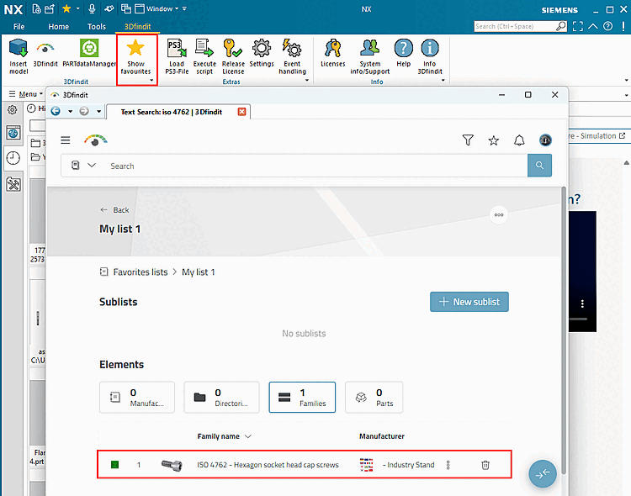631x496 pixels.
Task: Click the 3Dfindit Search input field
Action: [x=315, y=166]
